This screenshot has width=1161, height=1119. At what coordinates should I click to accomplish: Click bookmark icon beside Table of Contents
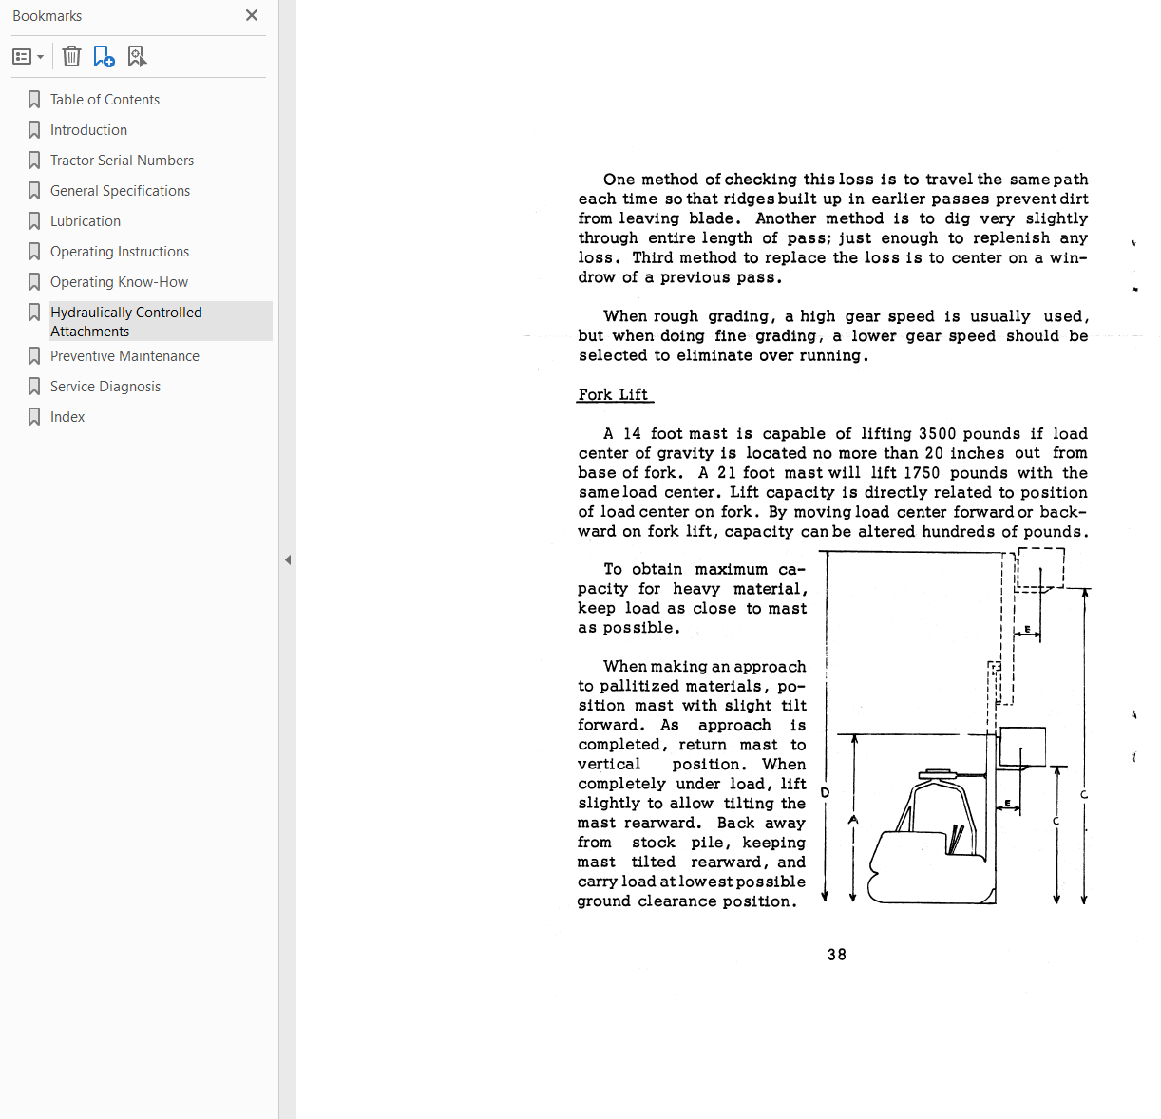[x=34, y=100]
